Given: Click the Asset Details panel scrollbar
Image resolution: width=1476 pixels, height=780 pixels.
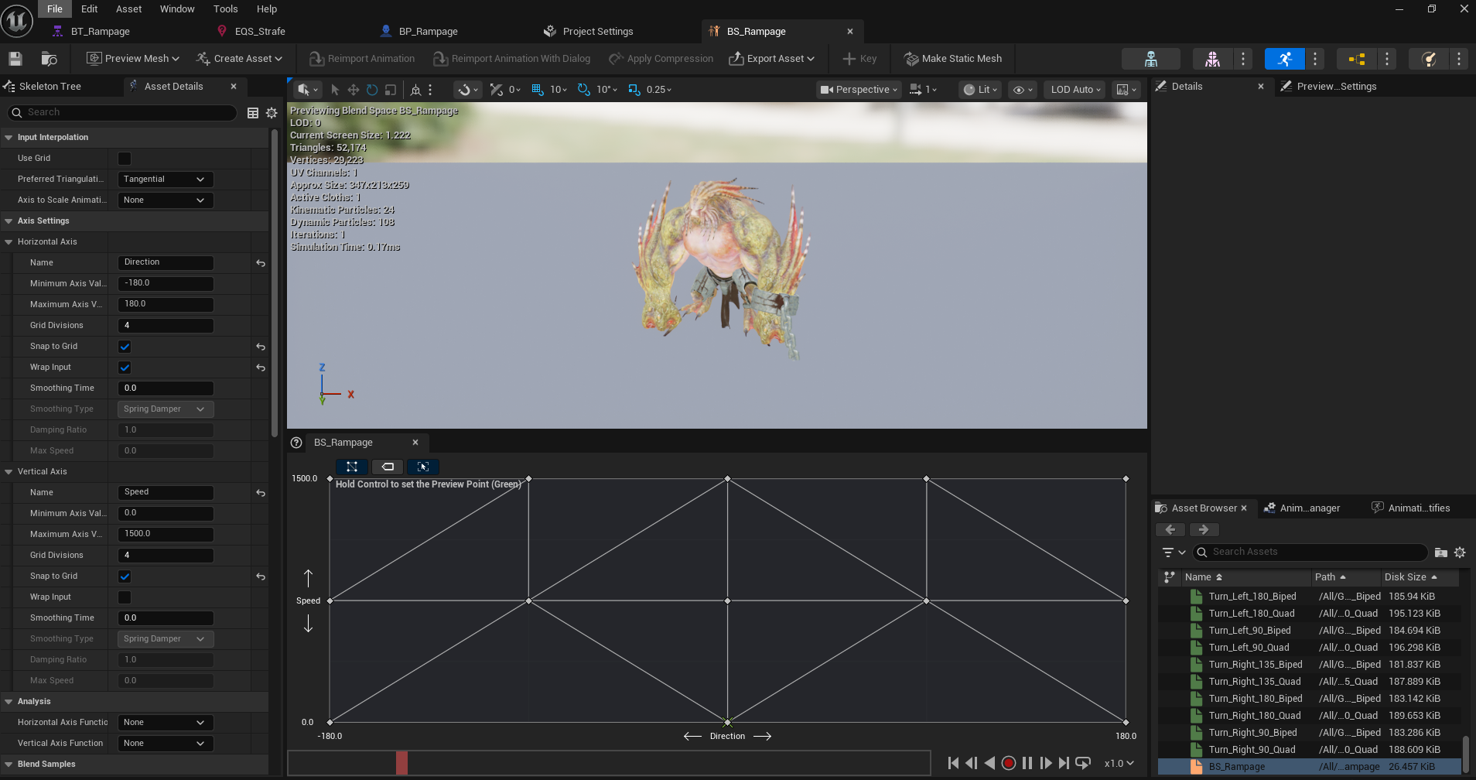Looking at the screenshot, I should [x=274, y=283].
